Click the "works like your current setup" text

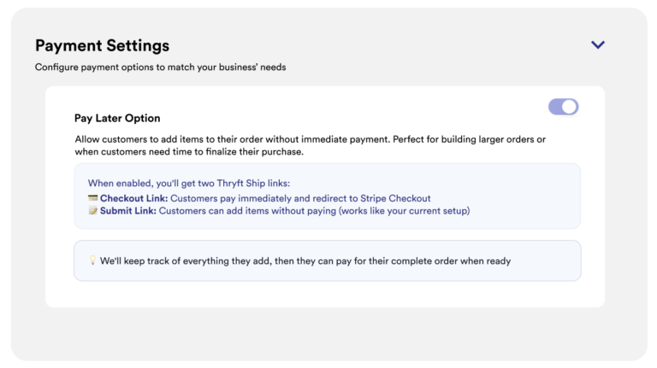click(x=405, y=211)
